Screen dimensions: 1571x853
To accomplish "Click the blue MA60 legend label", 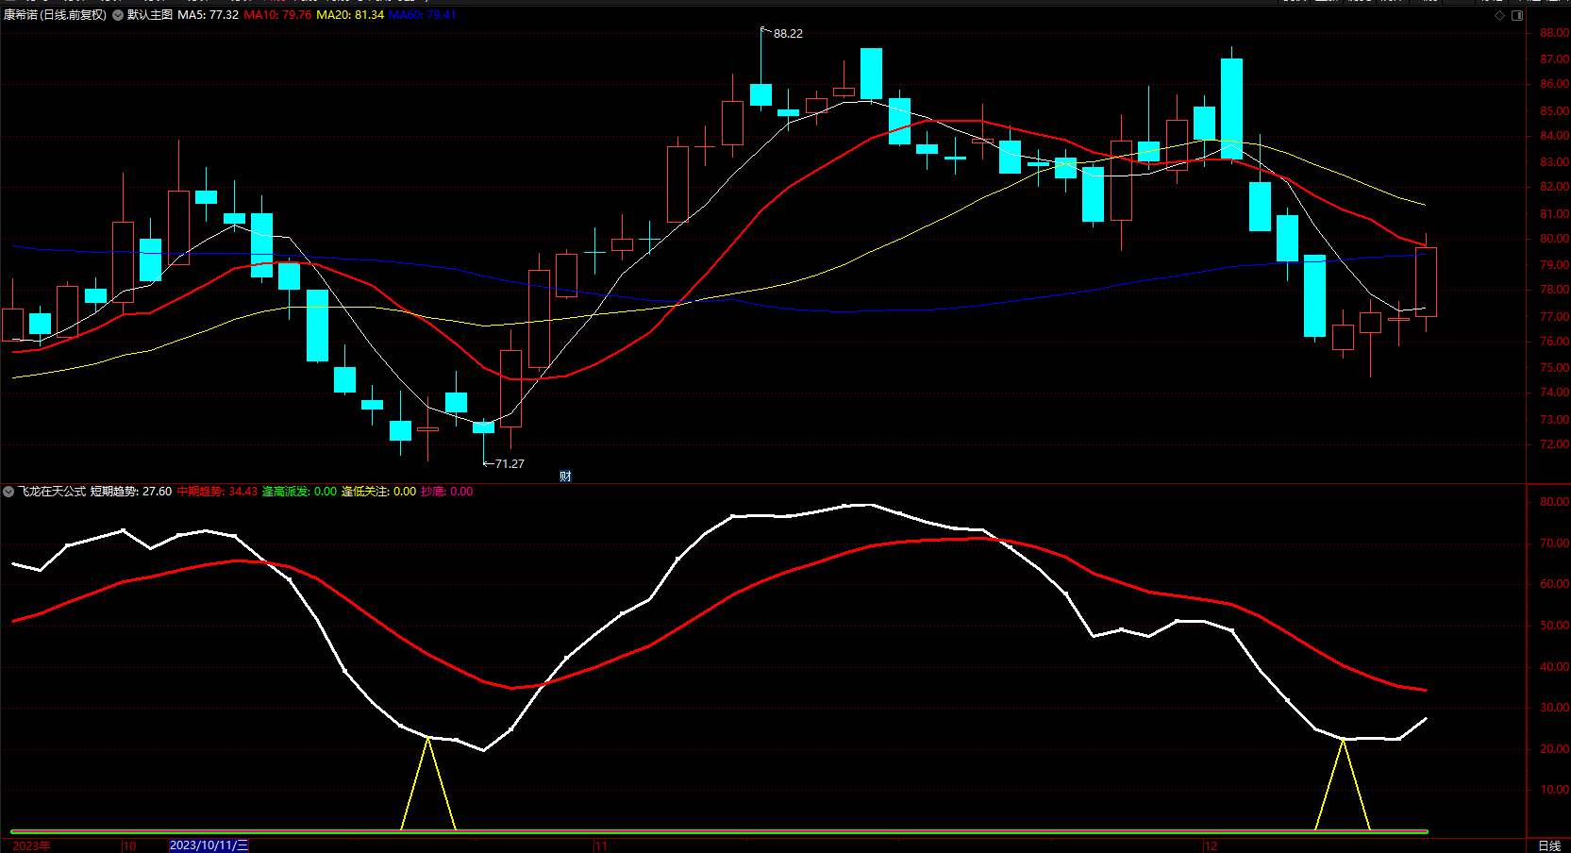I will (422, 15).
